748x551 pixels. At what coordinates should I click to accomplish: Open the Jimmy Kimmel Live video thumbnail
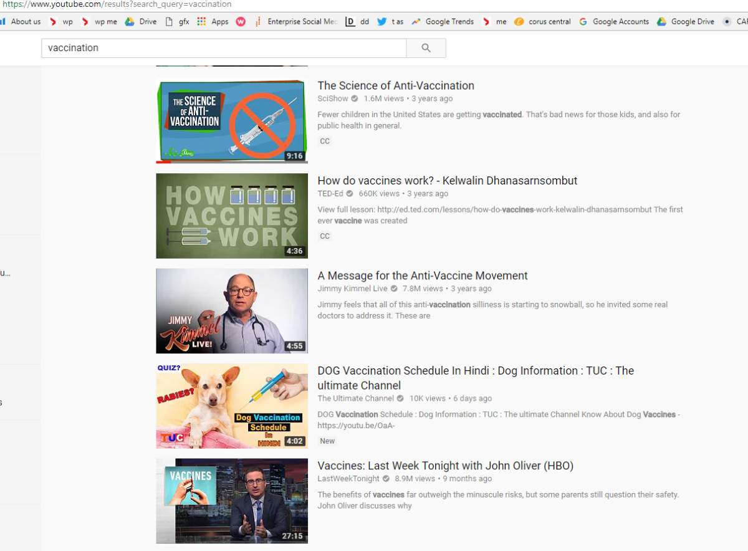(232, 311)
